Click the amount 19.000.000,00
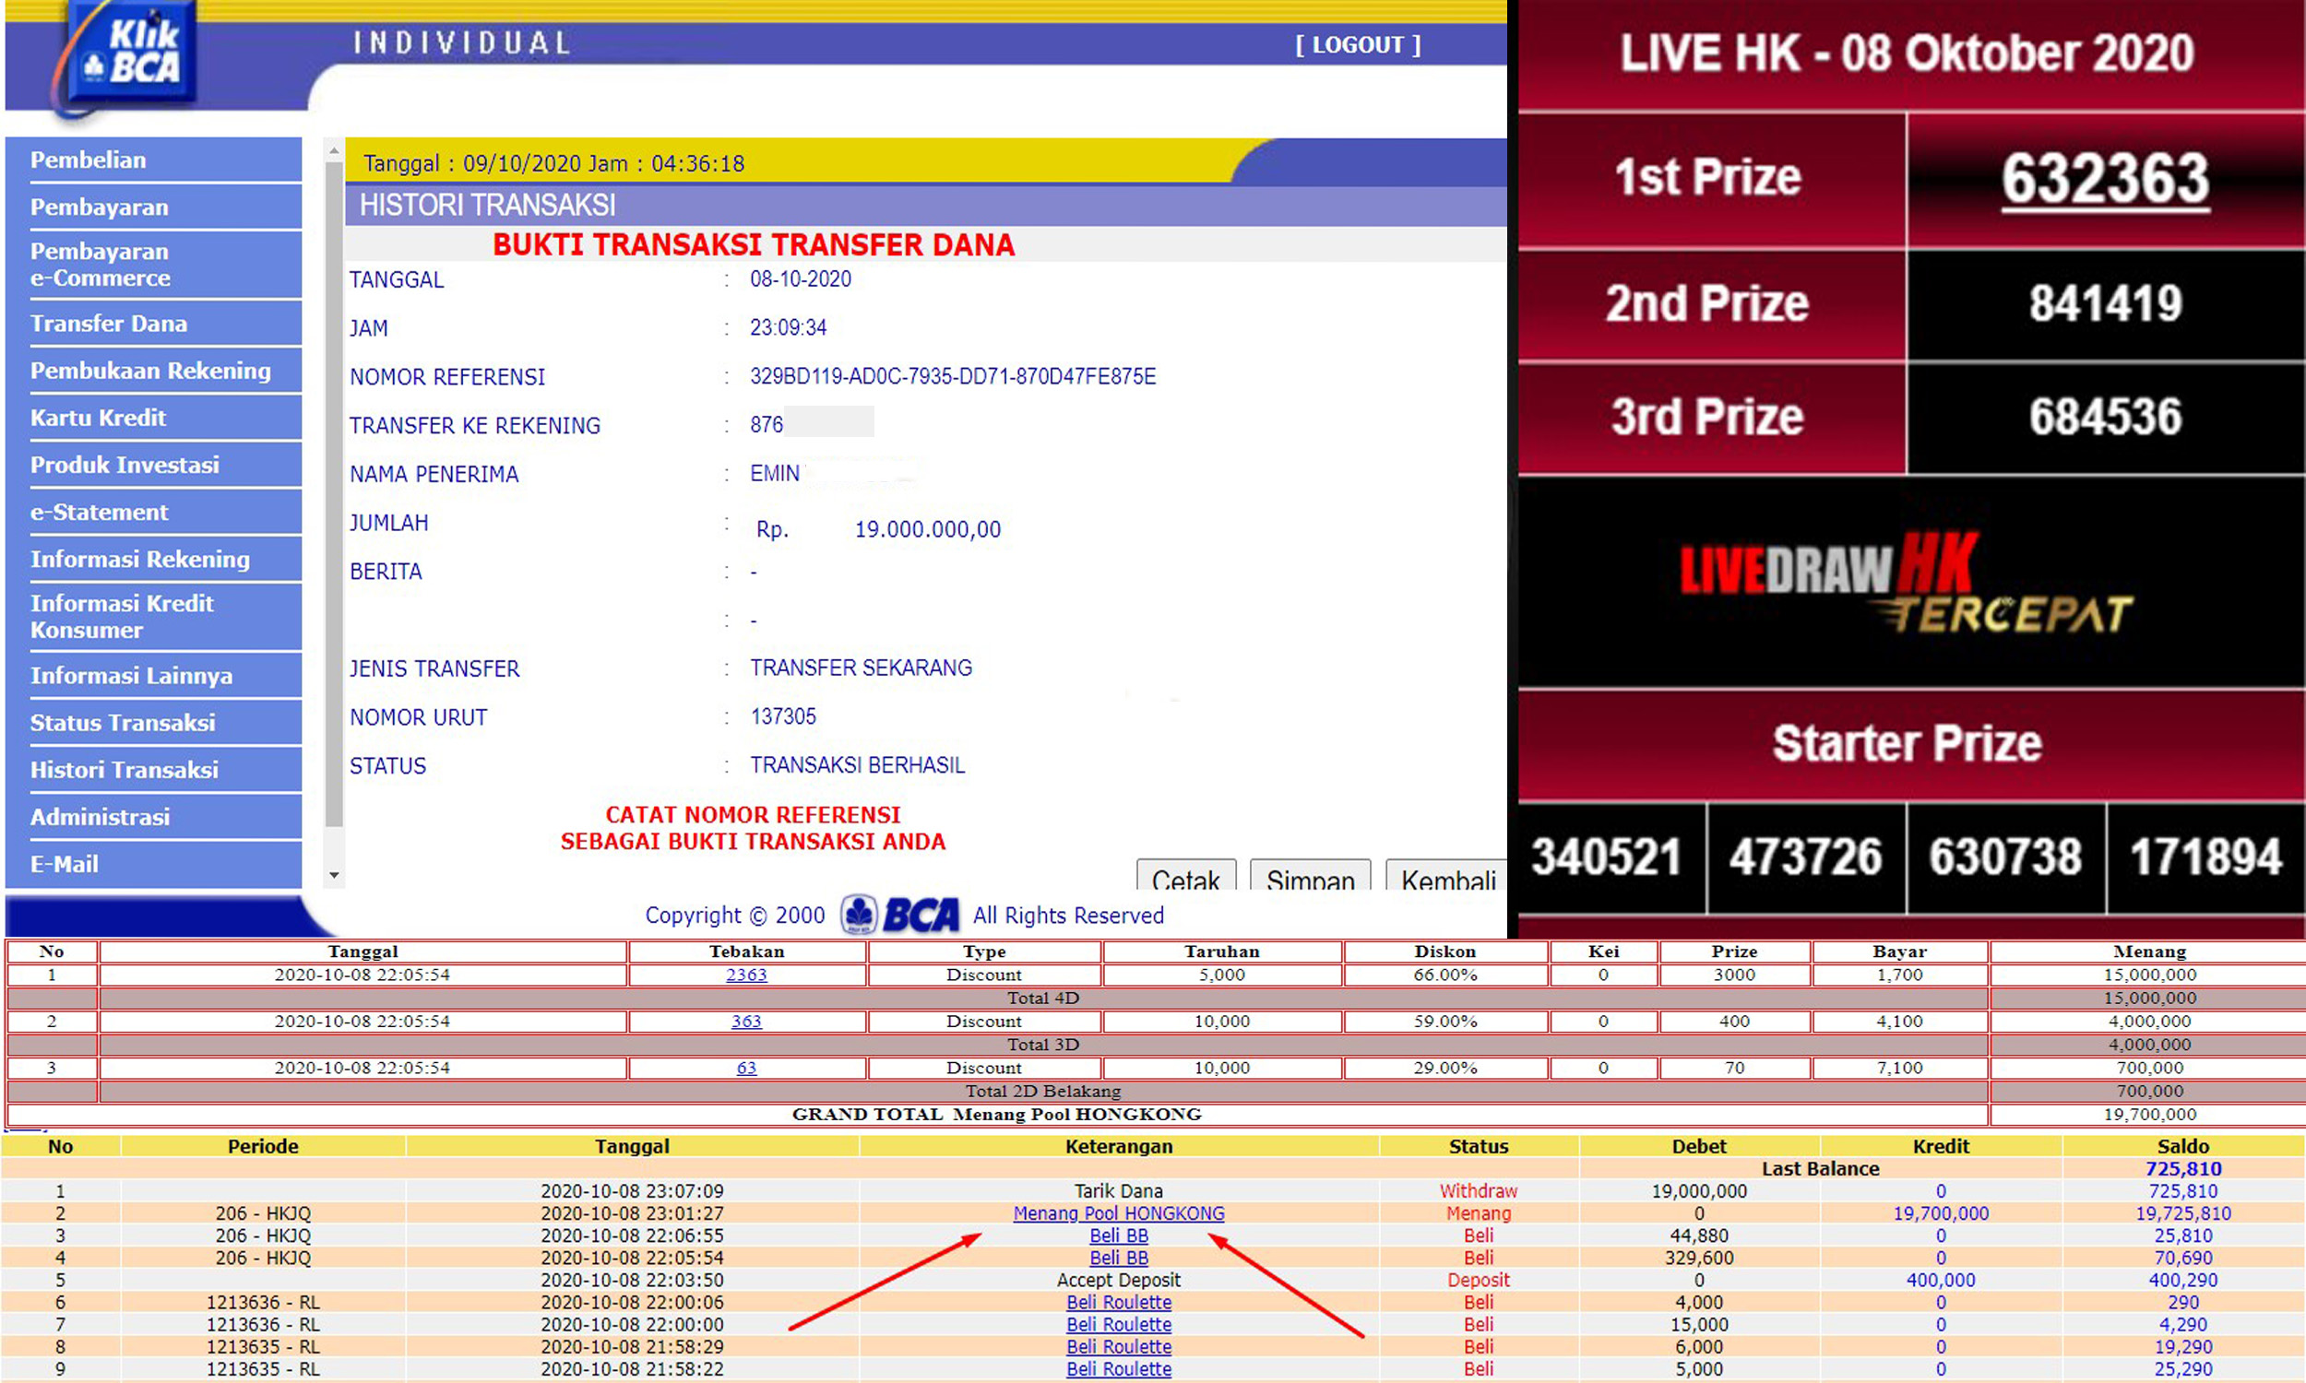Viewport: 2306px width, 1383px height. coord(927,529)
